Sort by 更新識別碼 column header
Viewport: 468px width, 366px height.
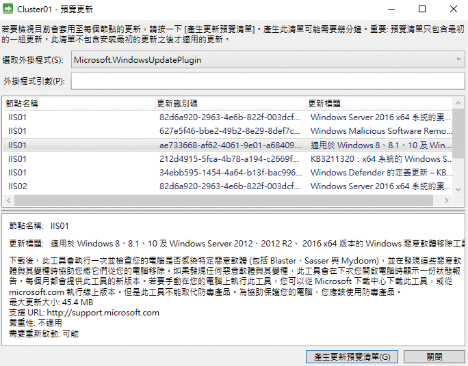point(231,104)
